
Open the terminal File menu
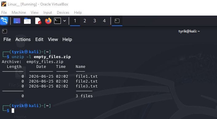tap(7, 39)
